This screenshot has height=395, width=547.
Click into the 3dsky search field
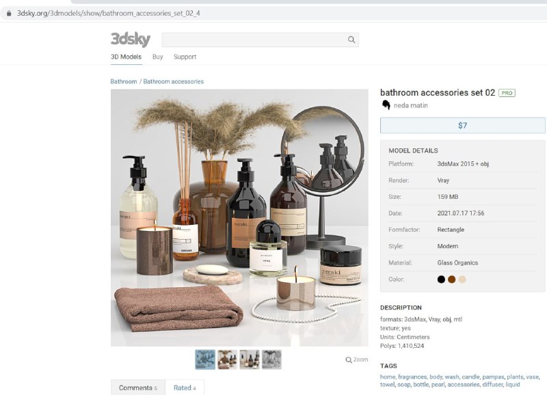click(x=254, y=40)
